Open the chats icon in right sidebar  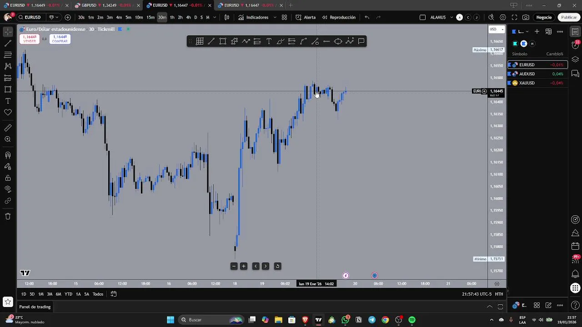point(575,73)
